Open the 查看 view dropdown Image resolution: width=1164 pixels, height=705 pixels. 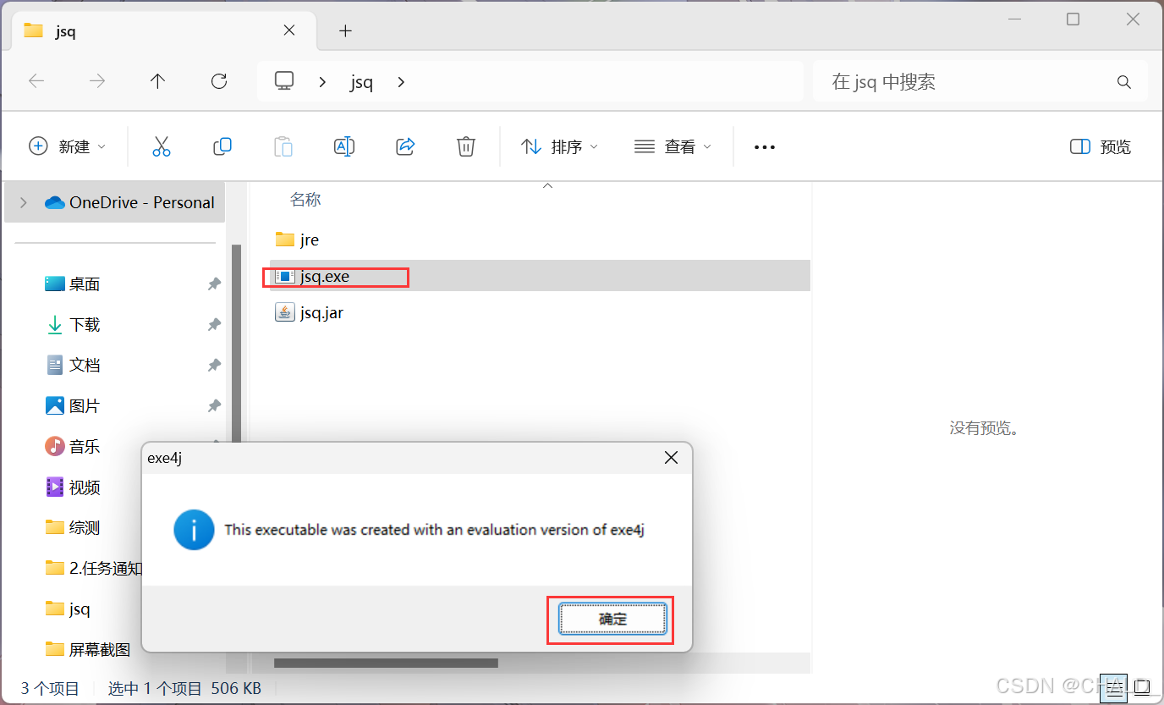673,146
